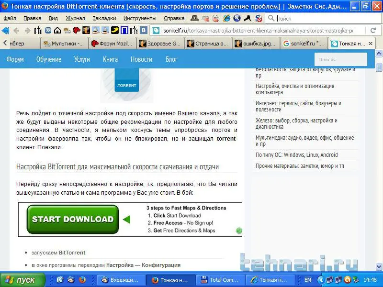The height and width of the screenshot is (287, 383).
Task: Switch to the 'Здоровье G...' tab
Action: pyautogui.click(x=160, y=44)
